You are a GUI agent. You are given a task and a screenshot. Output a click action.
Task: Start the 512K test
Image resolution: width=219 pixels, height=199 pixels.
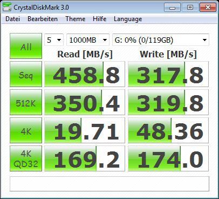tap(26, 102)
